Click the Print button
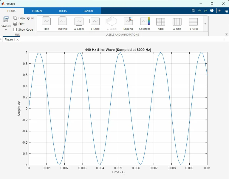This screenshot has height=179, width=229. pos(19,23)
